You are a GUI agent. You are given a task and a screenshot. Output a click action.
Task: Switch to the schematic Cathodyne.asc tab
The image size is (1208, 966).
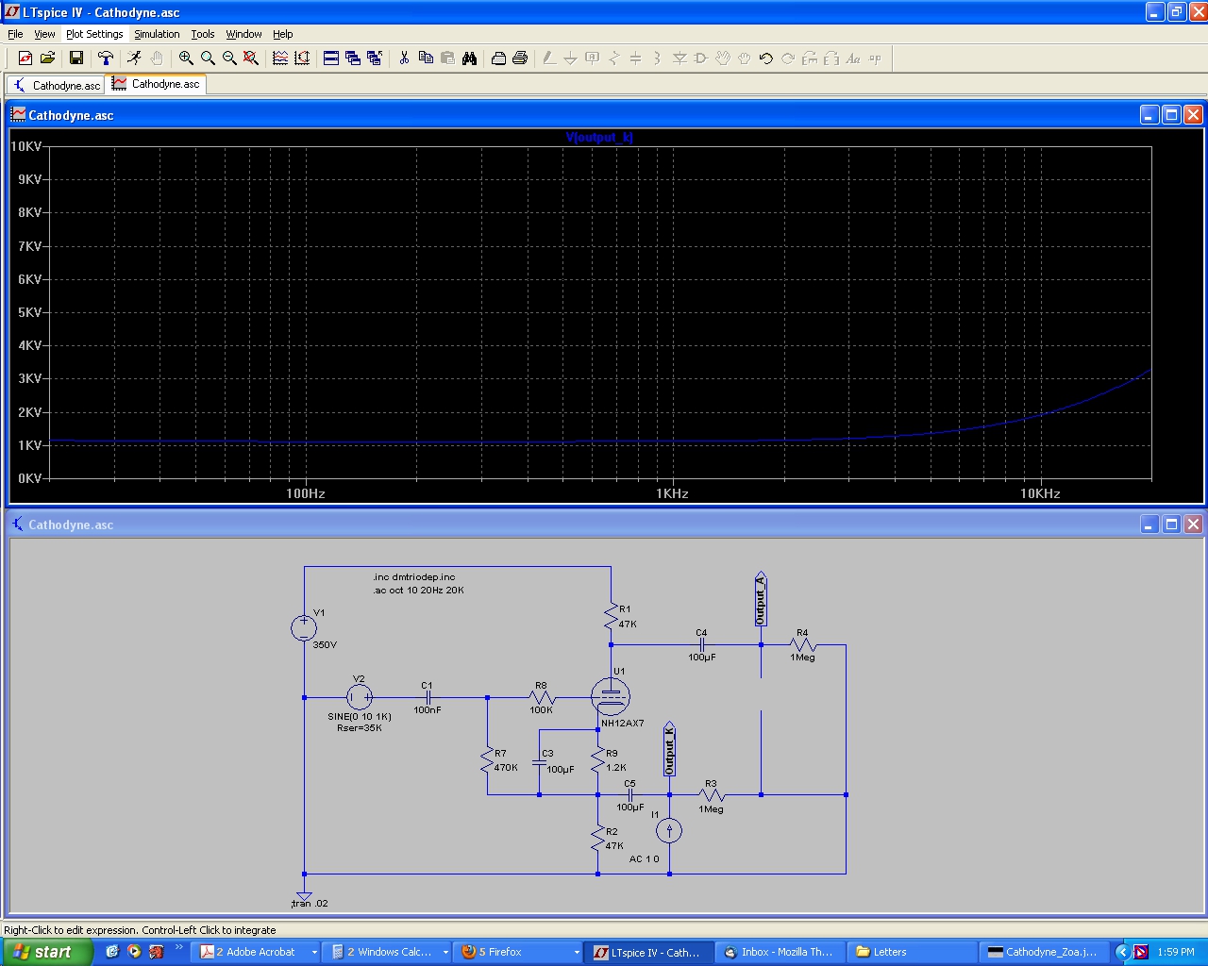[x=55, y=84]
